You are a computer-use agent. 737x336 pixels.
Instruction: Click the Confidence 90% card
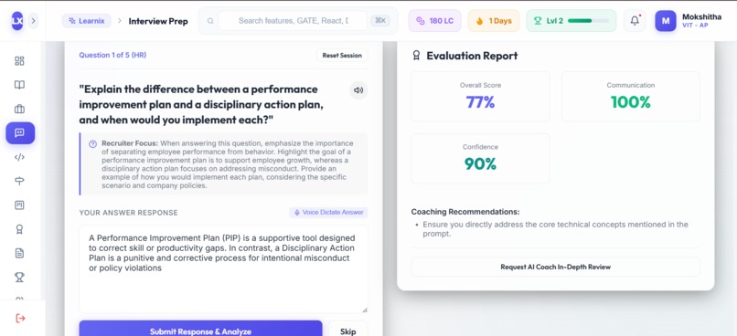480,159
